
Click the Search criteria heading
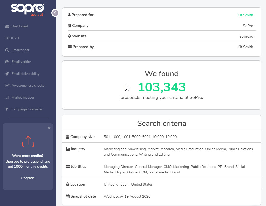point(162,123)
